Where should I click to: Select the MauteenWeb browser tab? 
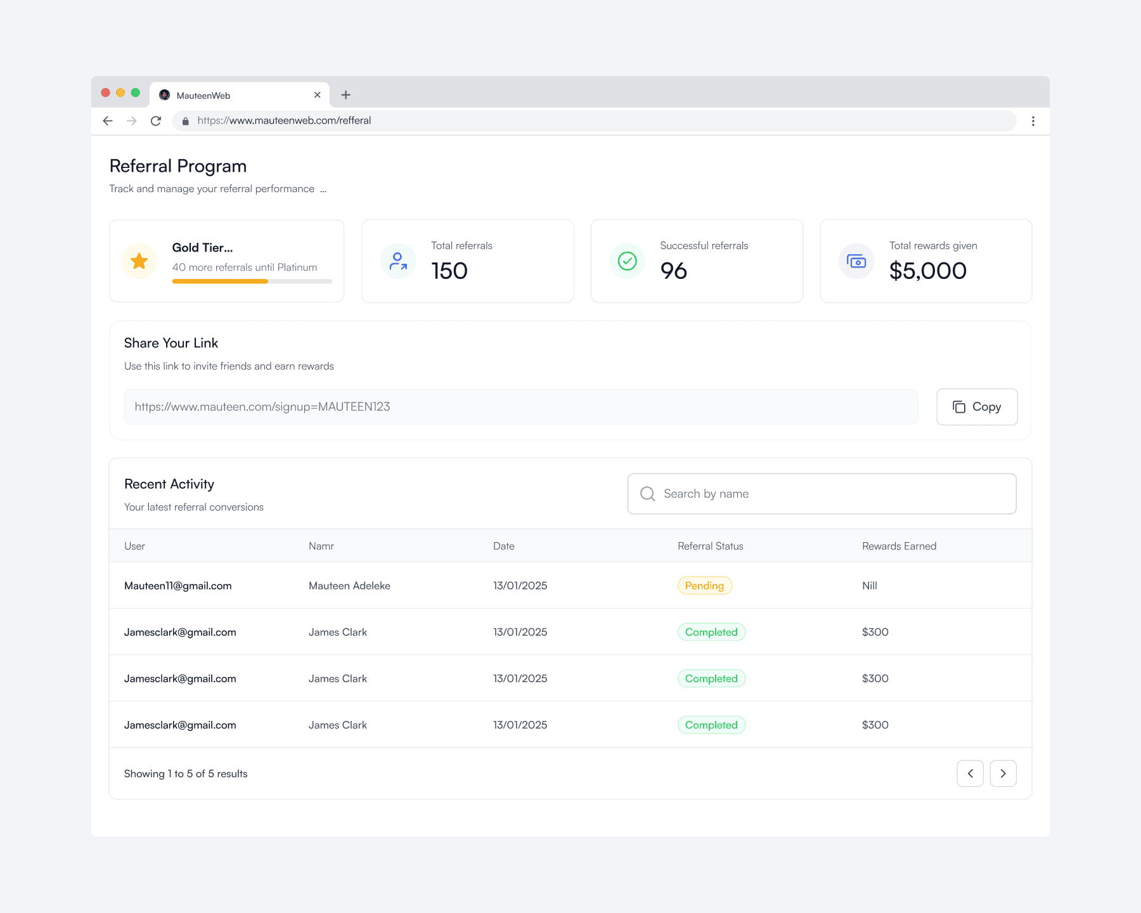click(x=240, y=95)
